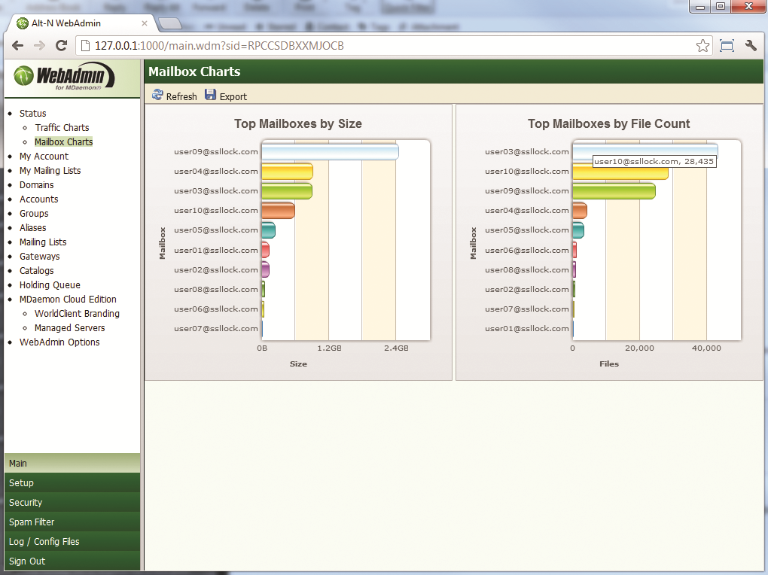Open the Security menu section
This screenshot has width=768, height=575.
pos(72,502)
